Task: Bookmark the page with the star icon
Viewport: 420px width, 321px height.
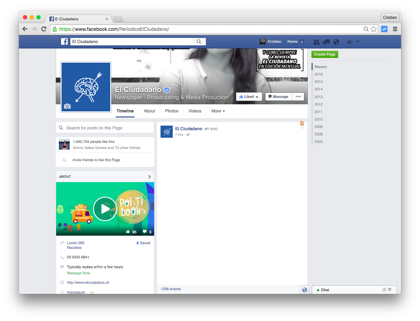Action: (x=373, y=29)
